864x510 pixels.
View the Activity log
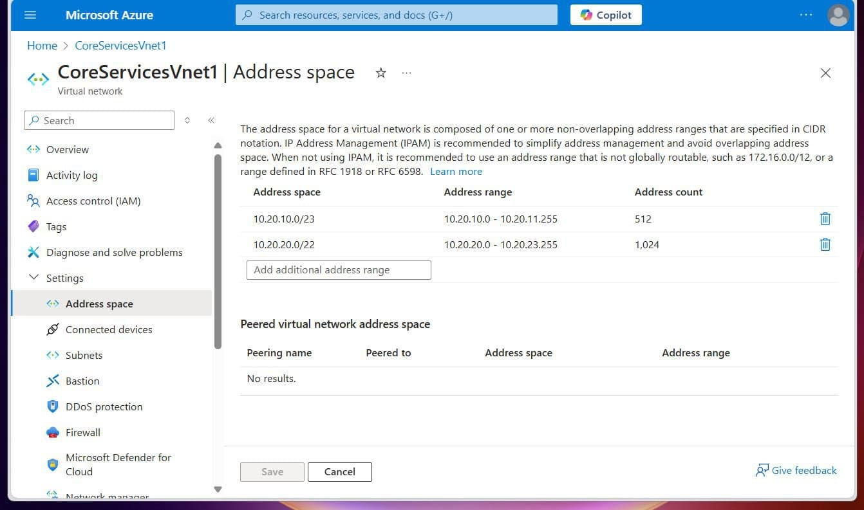[71, 175]
